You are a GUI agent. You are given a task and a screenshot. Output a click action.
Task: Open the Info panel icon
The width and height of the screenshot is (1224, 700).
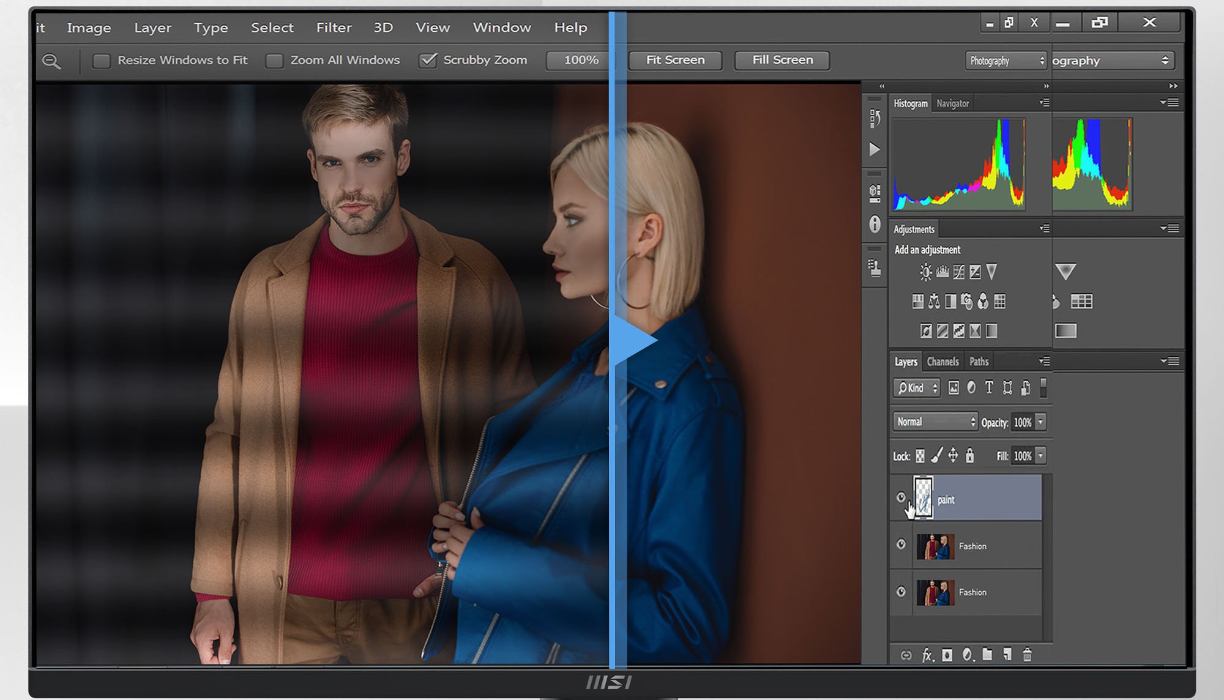coord(875,224)
